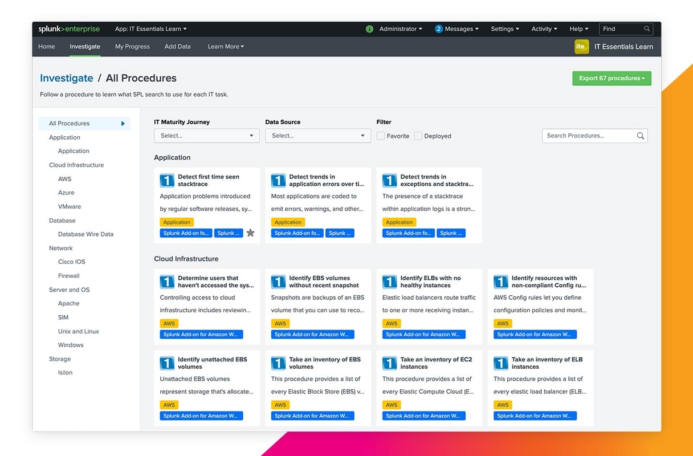Open Take an inventory of EC2 instances procedure

pos(436,363)
